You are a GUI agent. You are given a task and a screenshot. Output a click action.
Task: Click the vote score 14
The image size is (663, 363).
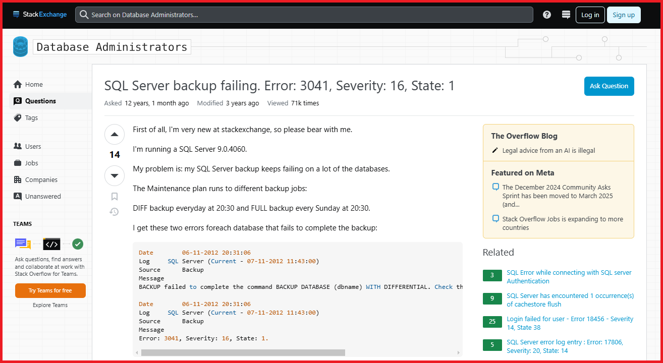[x=115, y=155]
